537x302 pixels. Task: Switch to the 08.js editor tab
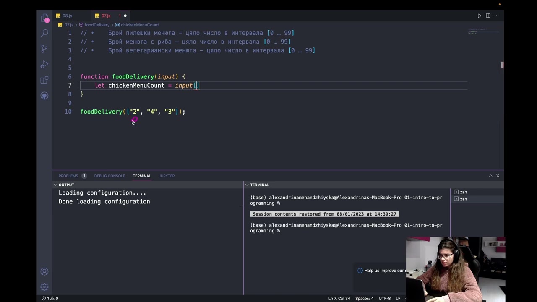pos(67,16)
